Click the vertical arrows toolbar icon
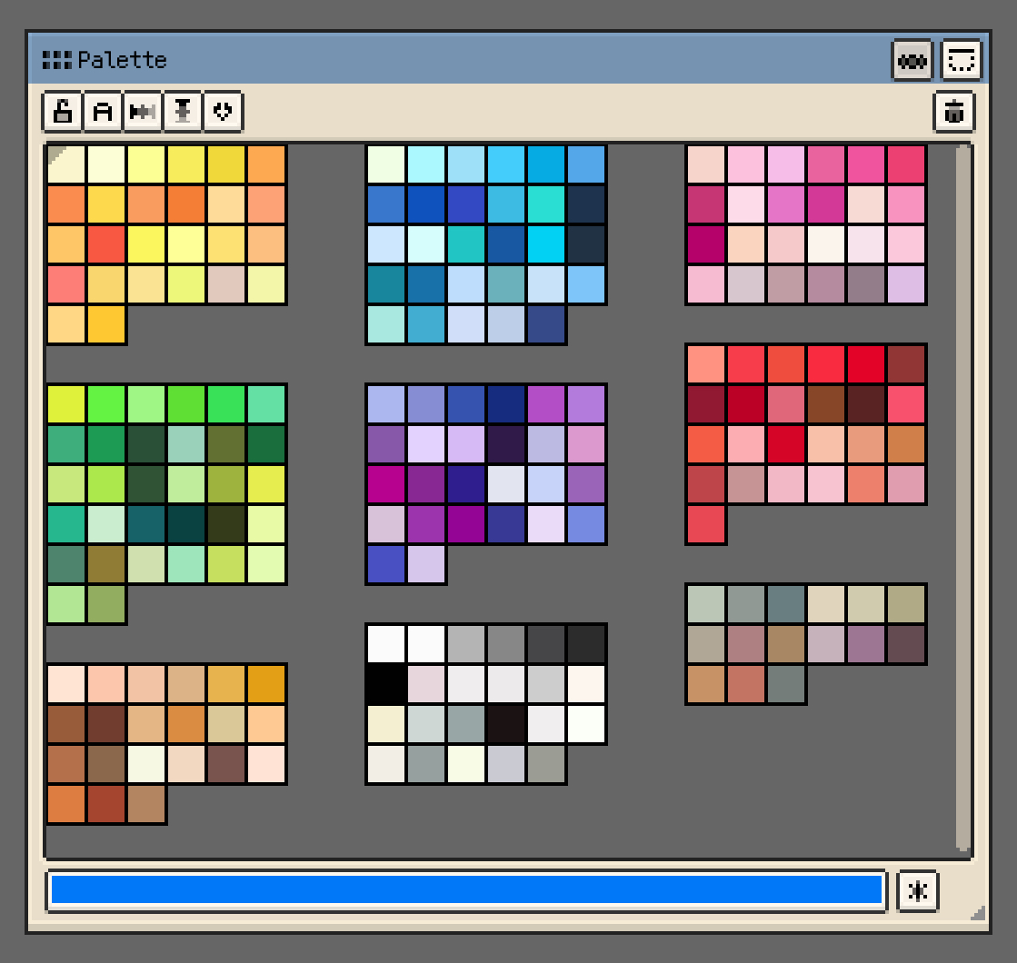 (x=183, y=112)
